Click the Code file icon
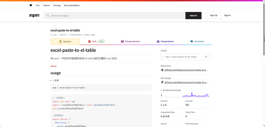The width and height of the screenshot is (265, 127). pyautogui.click(x=89, y=41)
